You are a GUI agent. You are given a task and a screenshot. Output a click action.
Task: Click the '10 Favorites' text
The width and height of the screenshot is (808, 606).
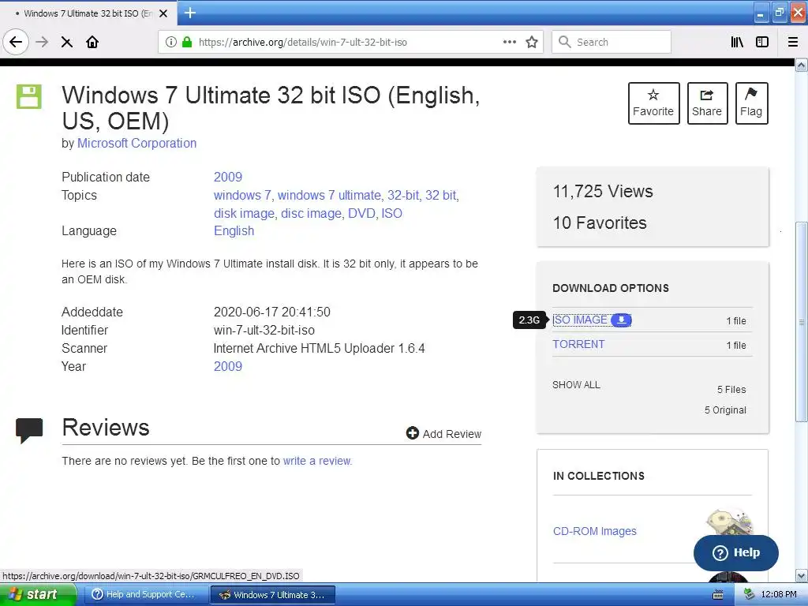coord(600,223)
